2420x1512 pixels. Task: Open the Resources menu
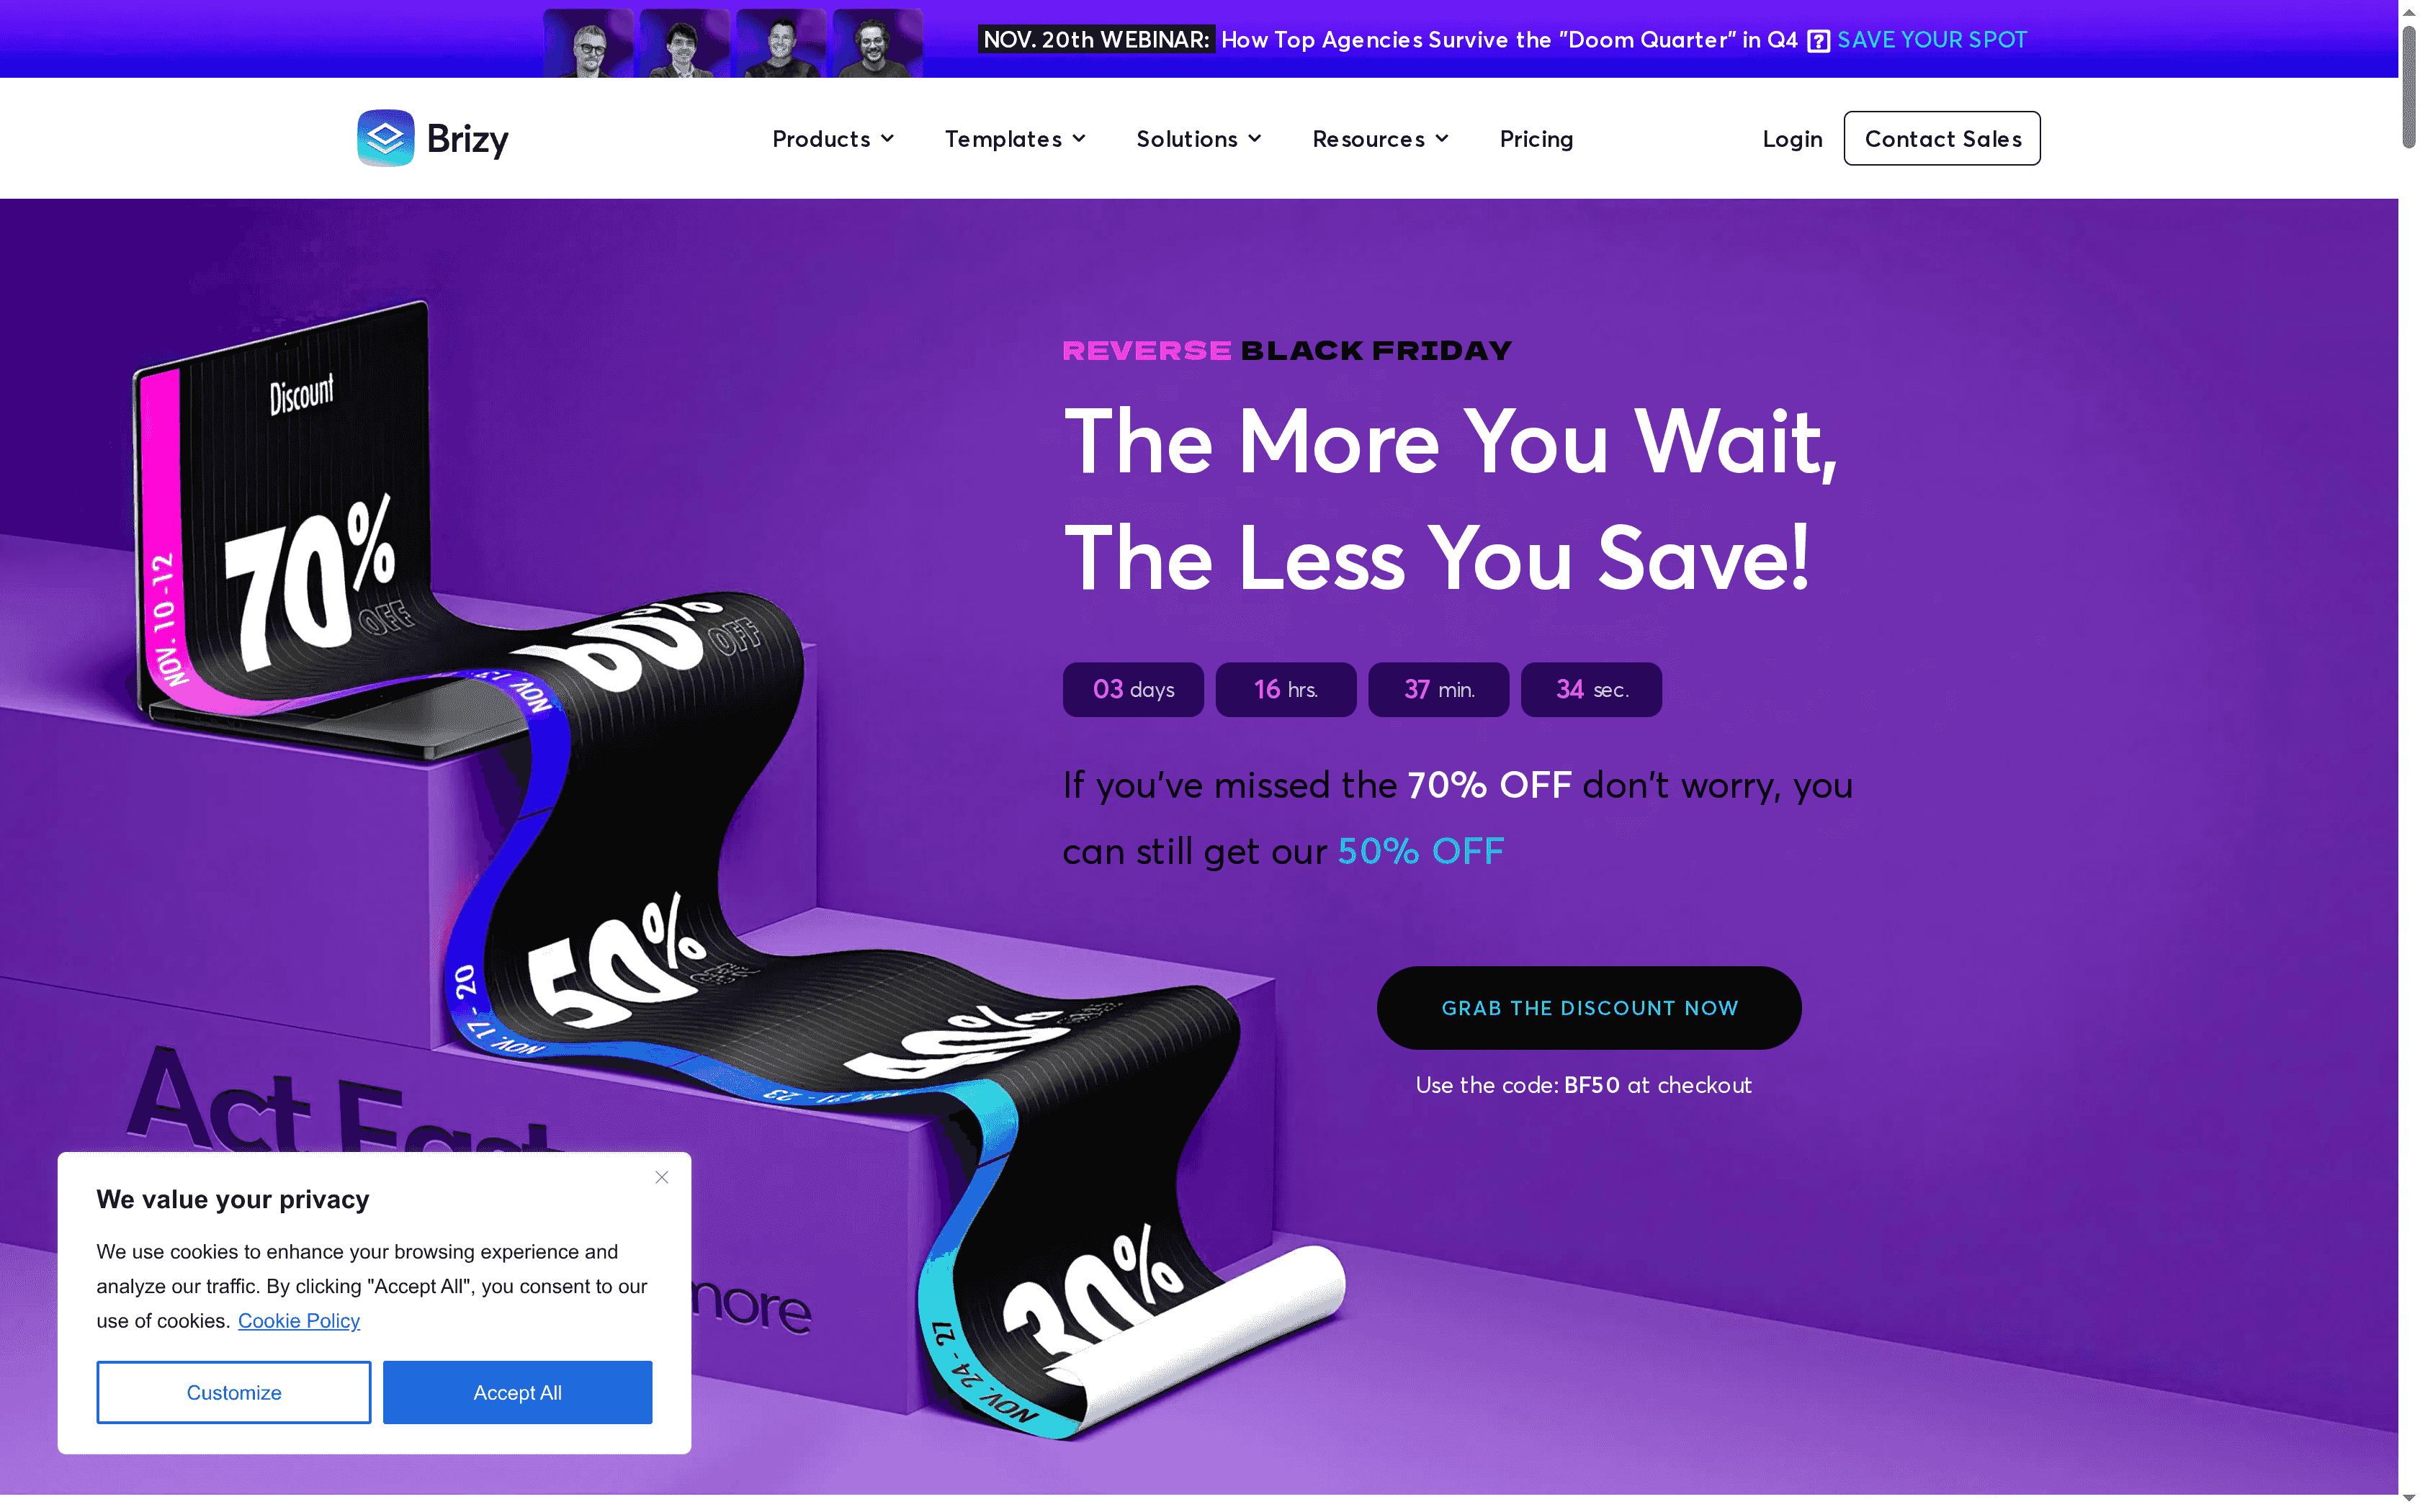click(1380, 139)
